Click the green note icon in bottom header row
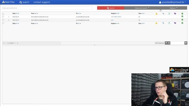This screenshot has width=189, height=106. pos(169,23)
